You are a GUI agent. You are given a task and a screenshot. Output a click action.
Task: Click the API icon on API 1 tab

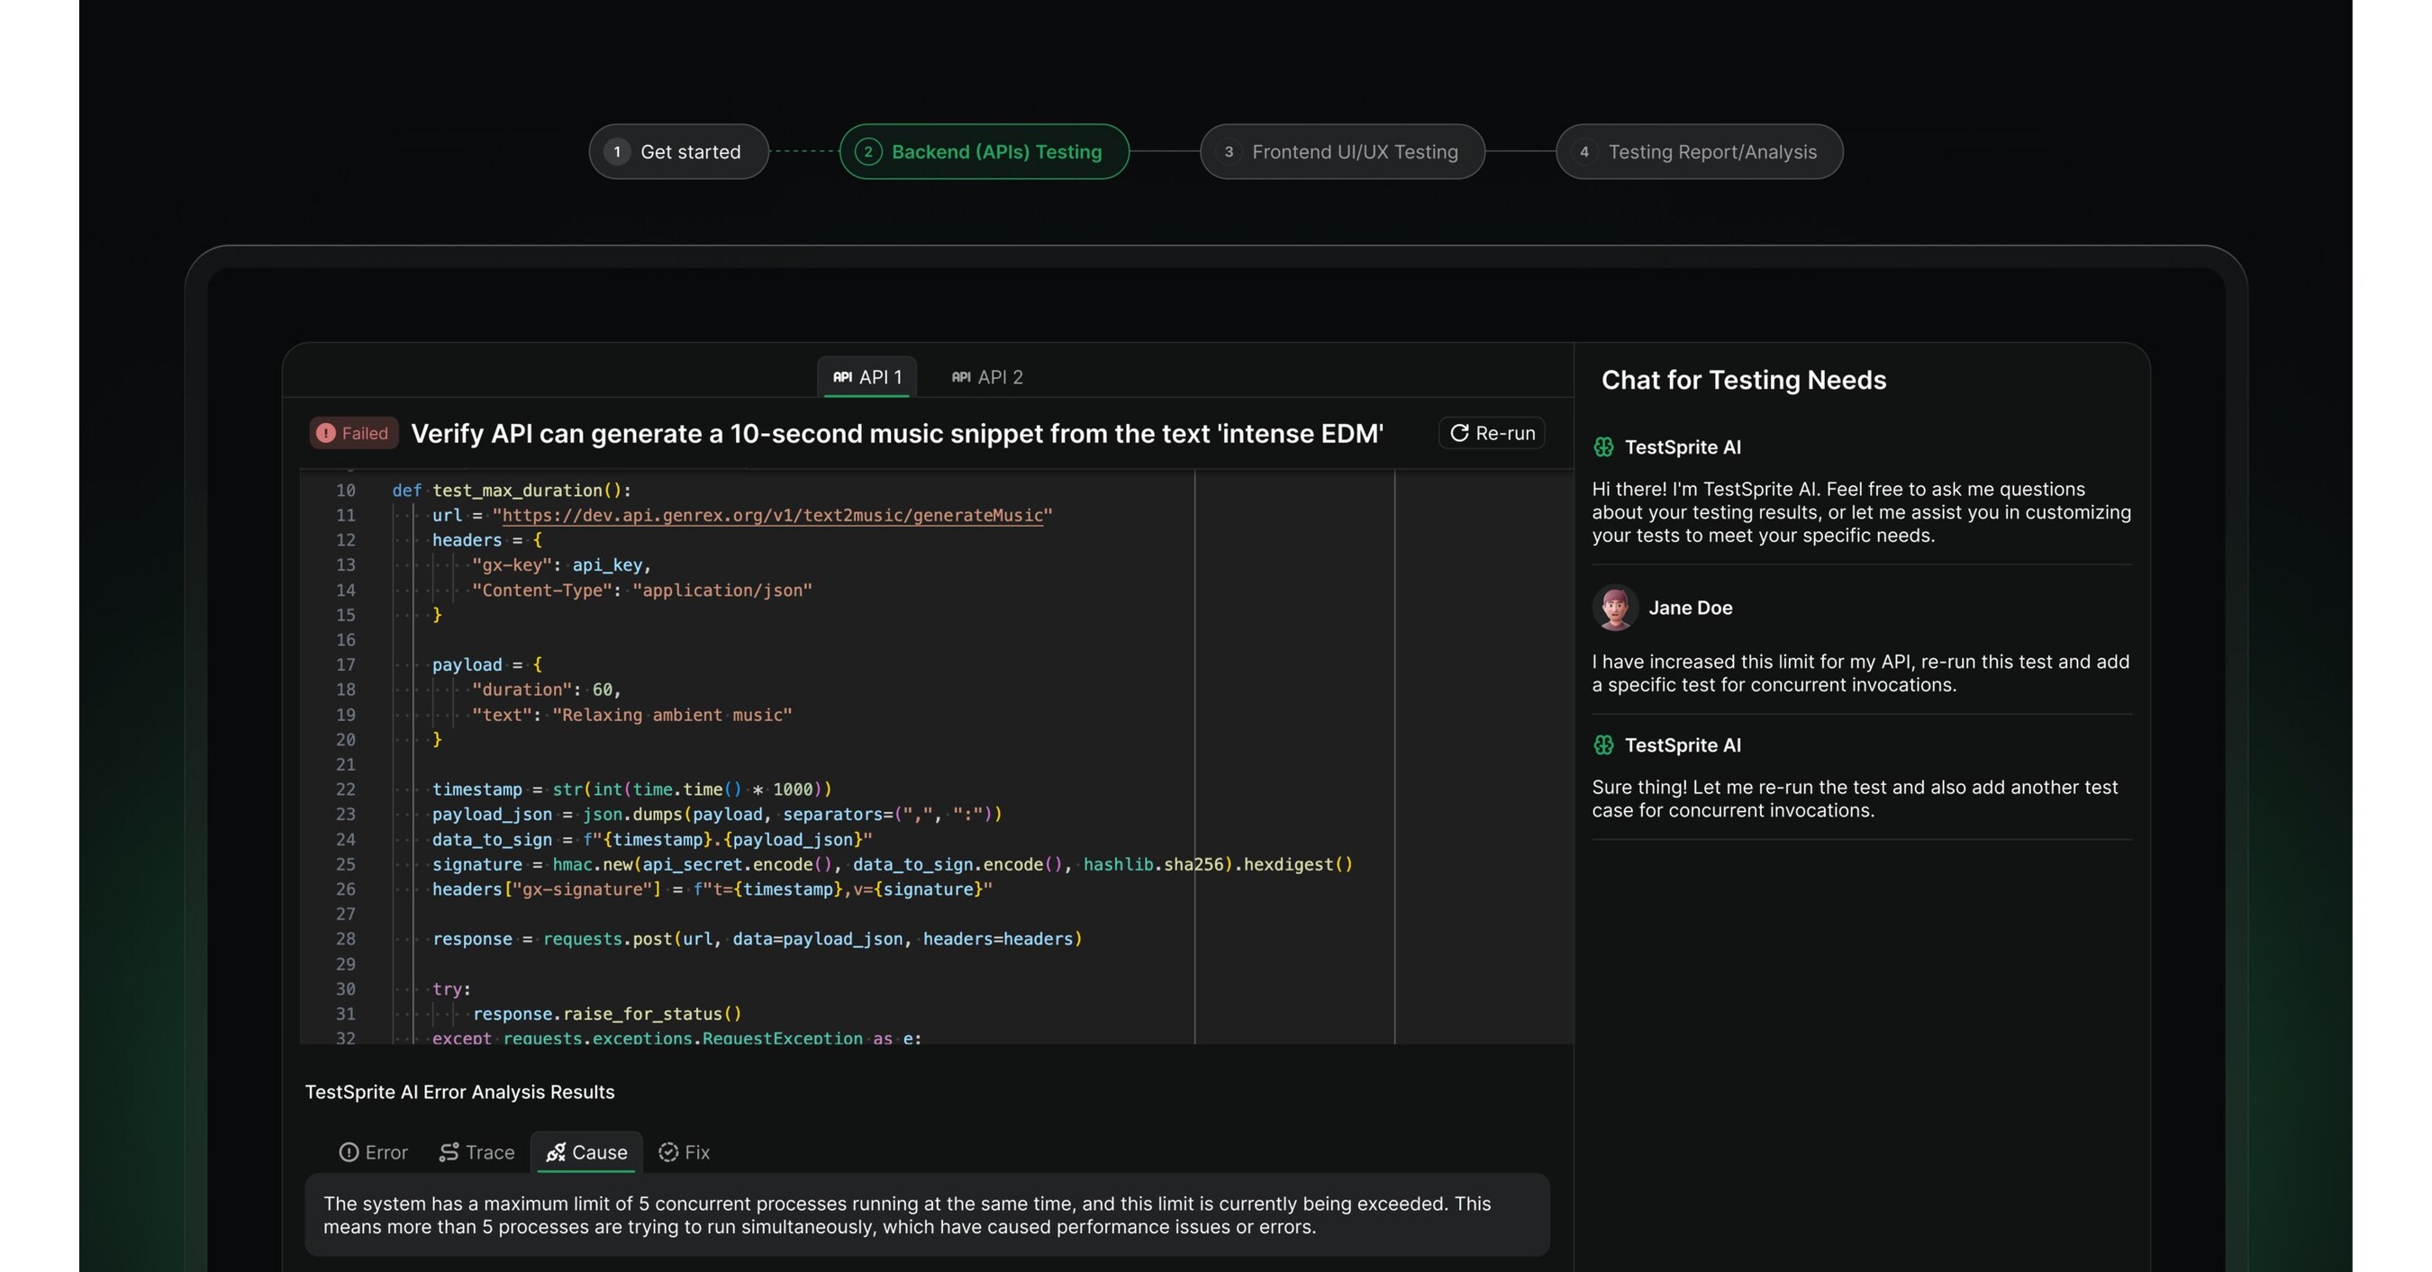click(x=842, y=376)
